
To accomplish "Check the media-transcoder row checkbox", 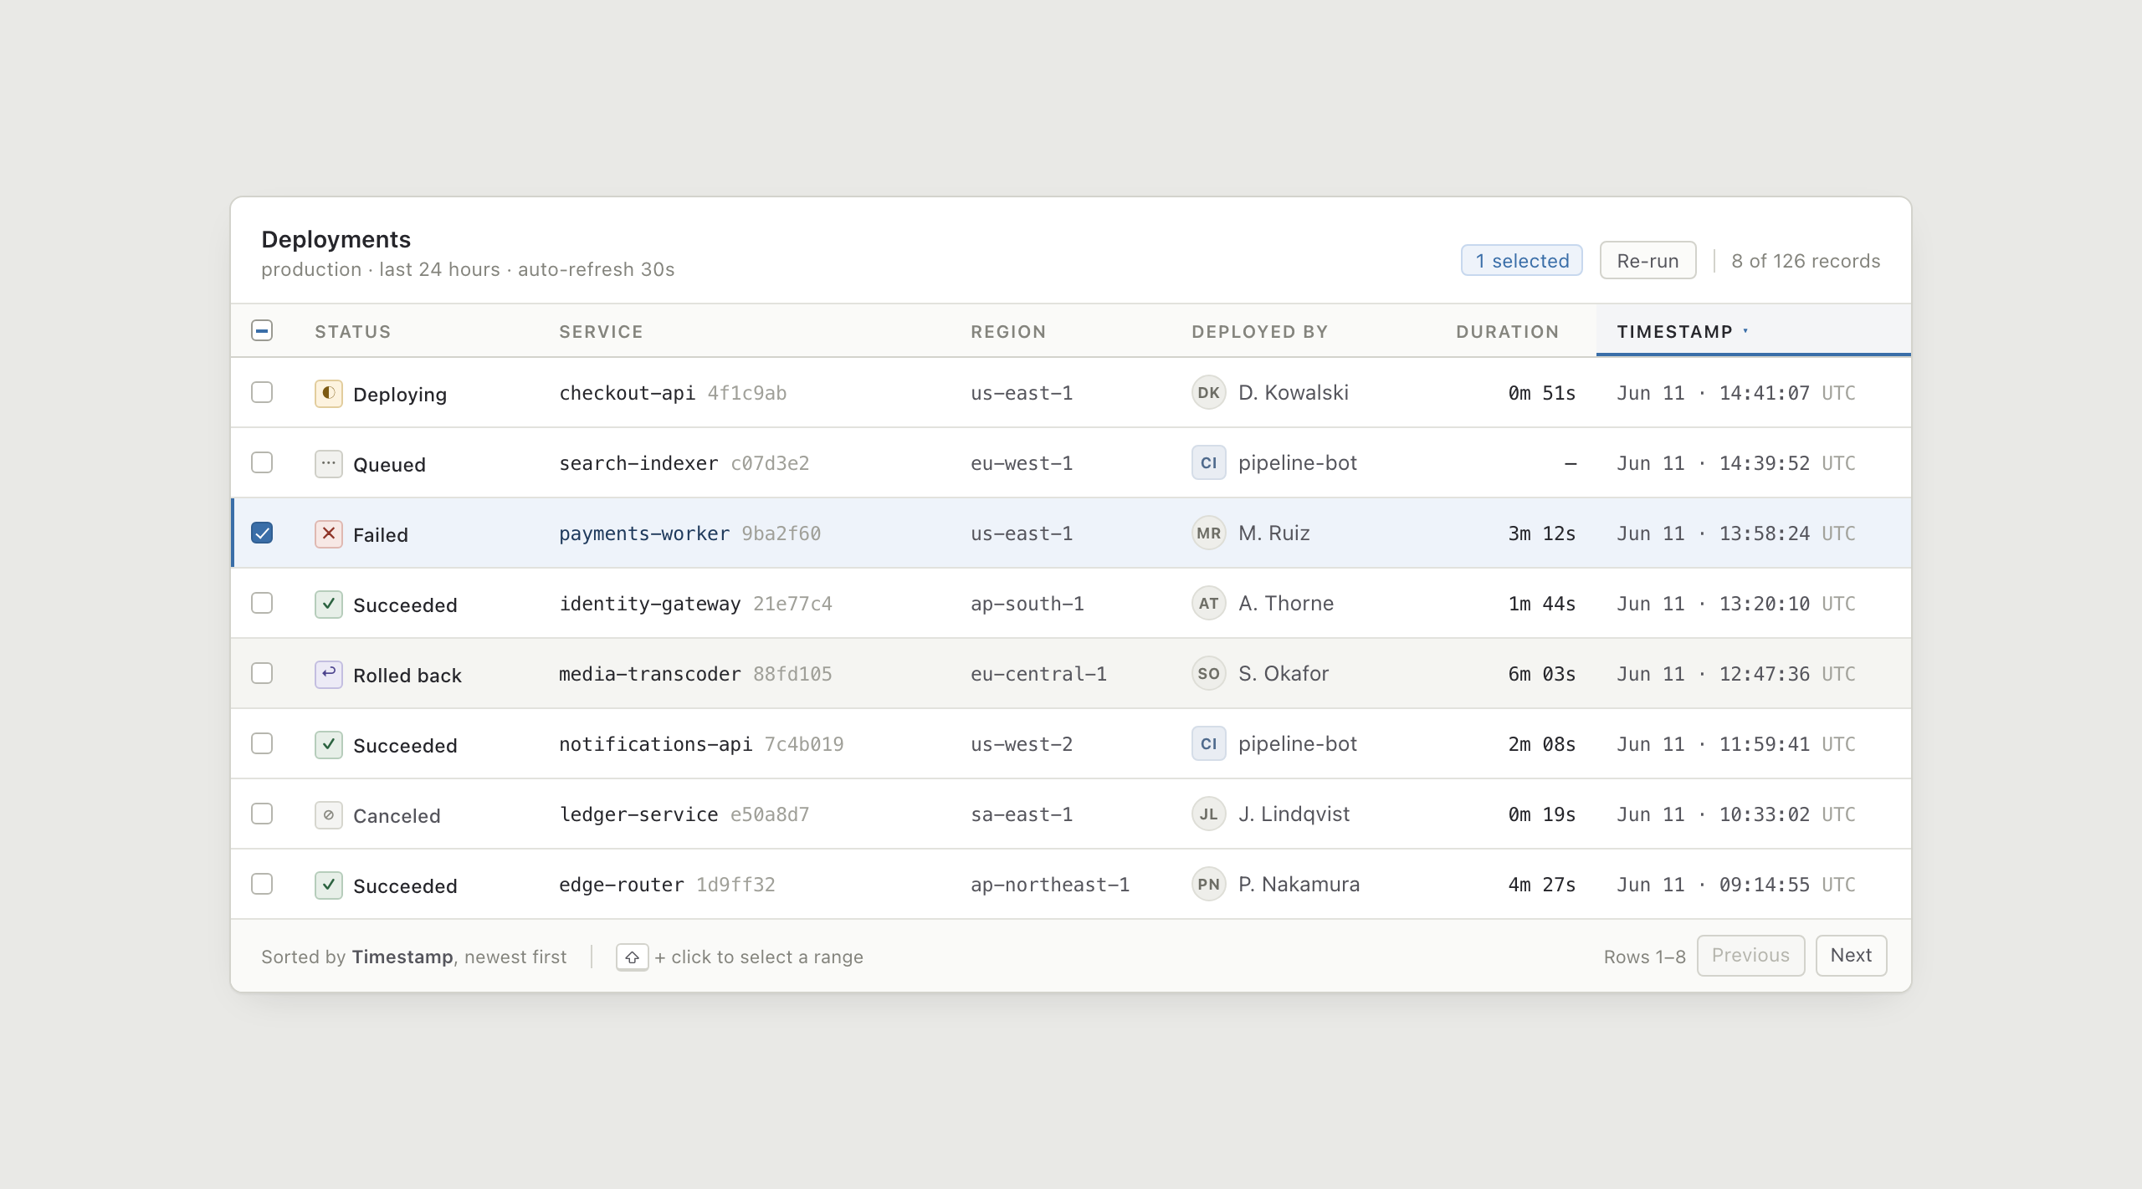I will [x=262, y=673].
